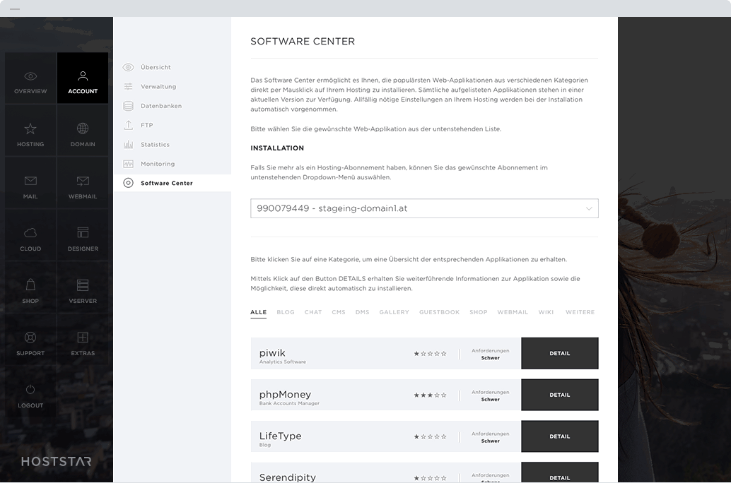Click the LifeType star rating
The width and height of the screenshot is (731, 483).
click(x=430, y=436)
